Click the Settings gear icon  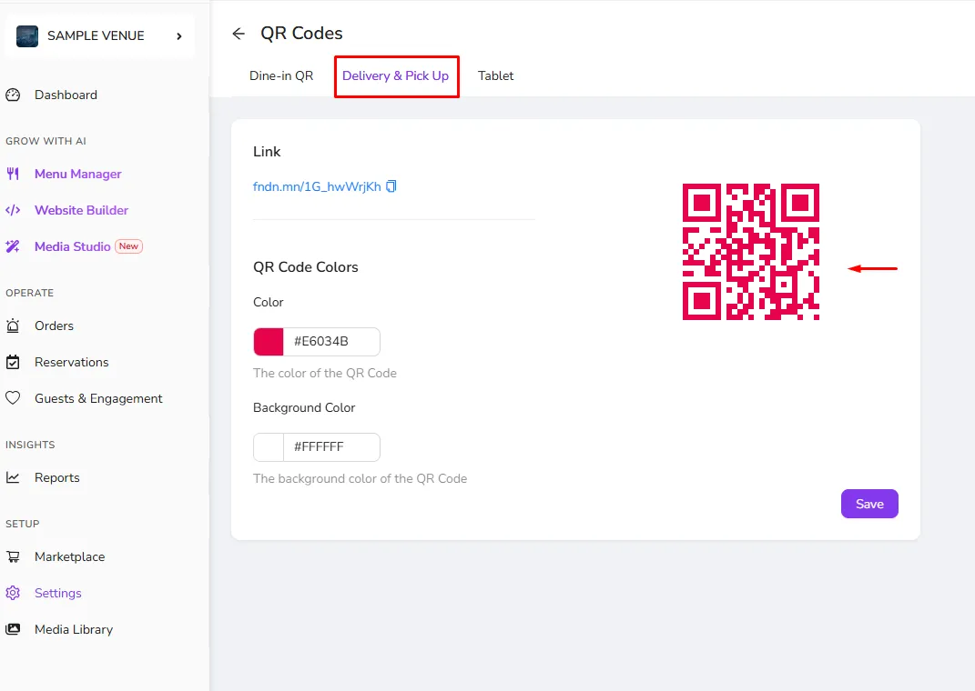[x=13, y=593]
